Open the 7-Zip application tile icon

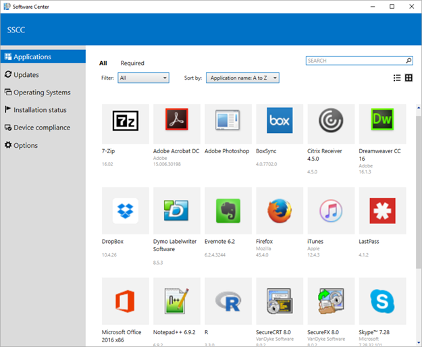[x=126, y=121]
